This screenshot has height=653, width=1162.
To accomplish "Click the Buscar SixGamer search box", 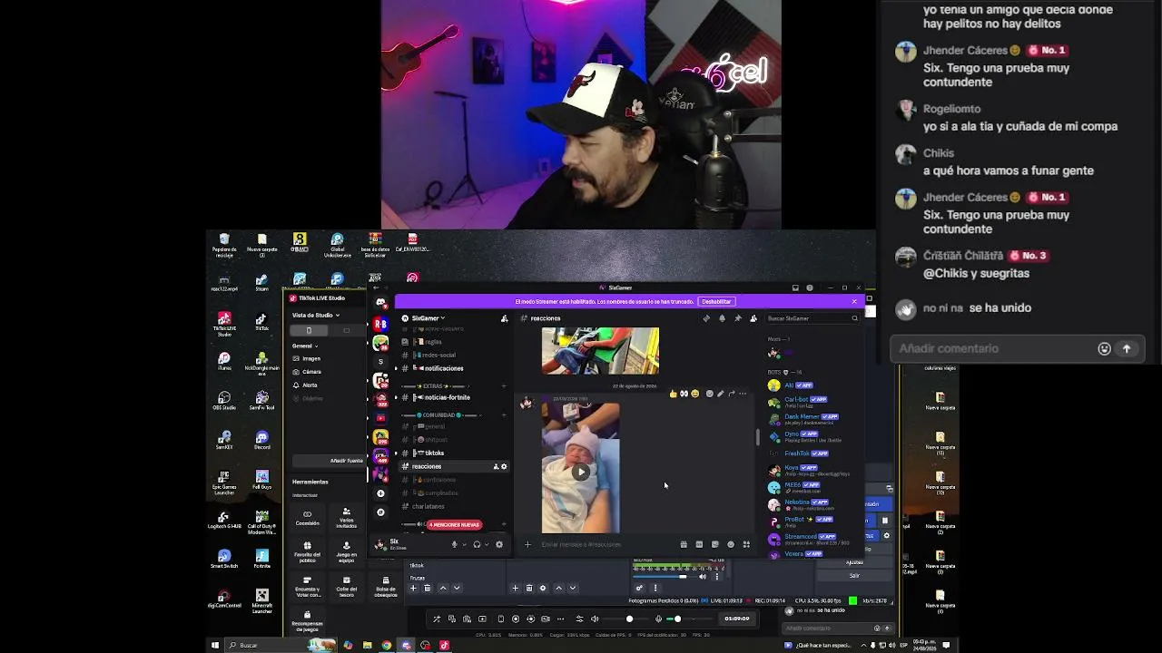I will [812, 318].
